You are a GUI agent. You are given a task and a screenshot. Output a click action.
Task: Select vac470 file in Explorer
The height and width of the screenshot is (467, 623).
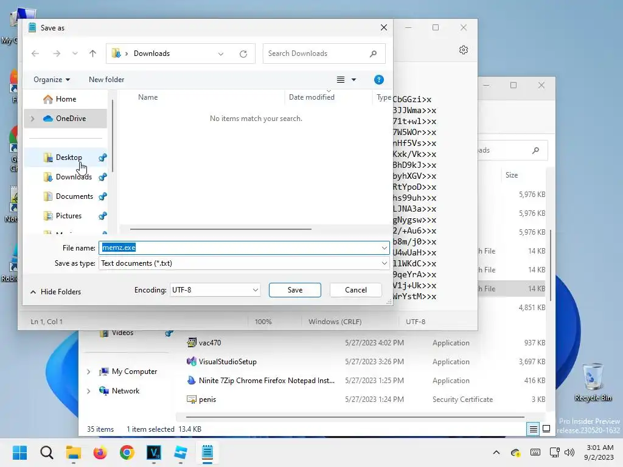(210, 343)
